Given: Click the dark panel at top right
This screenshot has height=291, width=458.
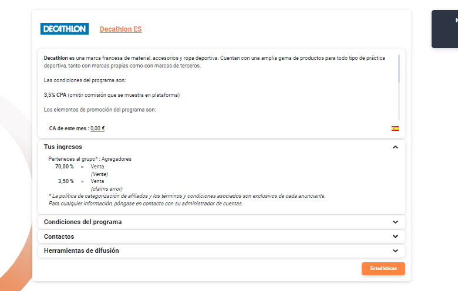Looking at the screenshot, I should pyautogui.click(x=444, y=29).
